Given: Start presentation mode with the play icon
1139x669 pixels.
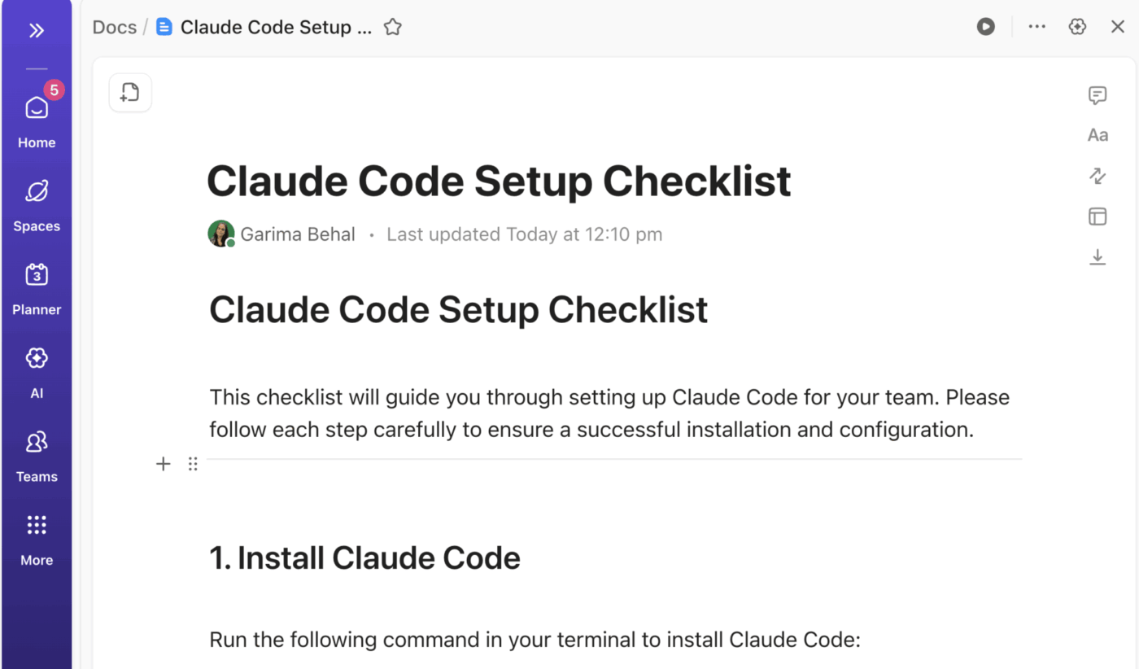Looking at the screenshot, I should click(985, 26).
